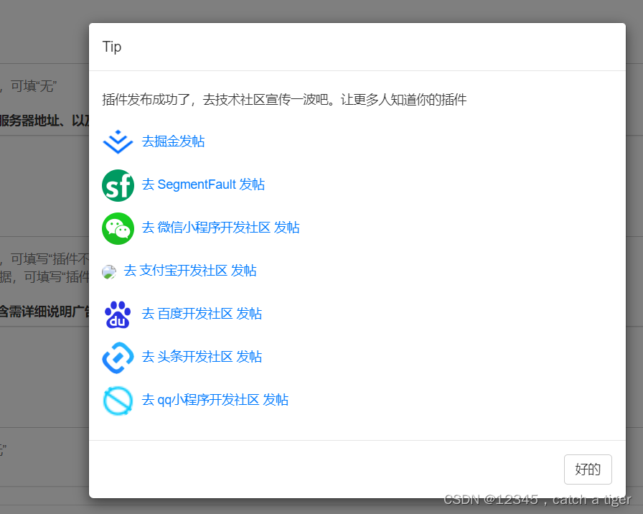Screen dimensions: 643x514
Task: Open the 去掘金发帖 link
Action: point(173,141)
